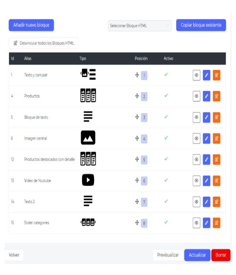Click Desvincular todos los Bloques HTML
This screenshot has height=275, width=236.
point(44,43)
